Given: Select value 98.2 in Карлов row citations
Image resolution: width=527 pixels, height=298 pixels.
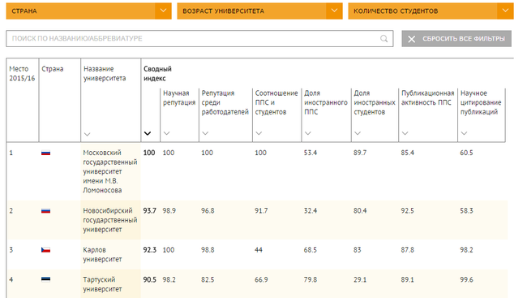Looking at the screenshot, I should [466, 250].
